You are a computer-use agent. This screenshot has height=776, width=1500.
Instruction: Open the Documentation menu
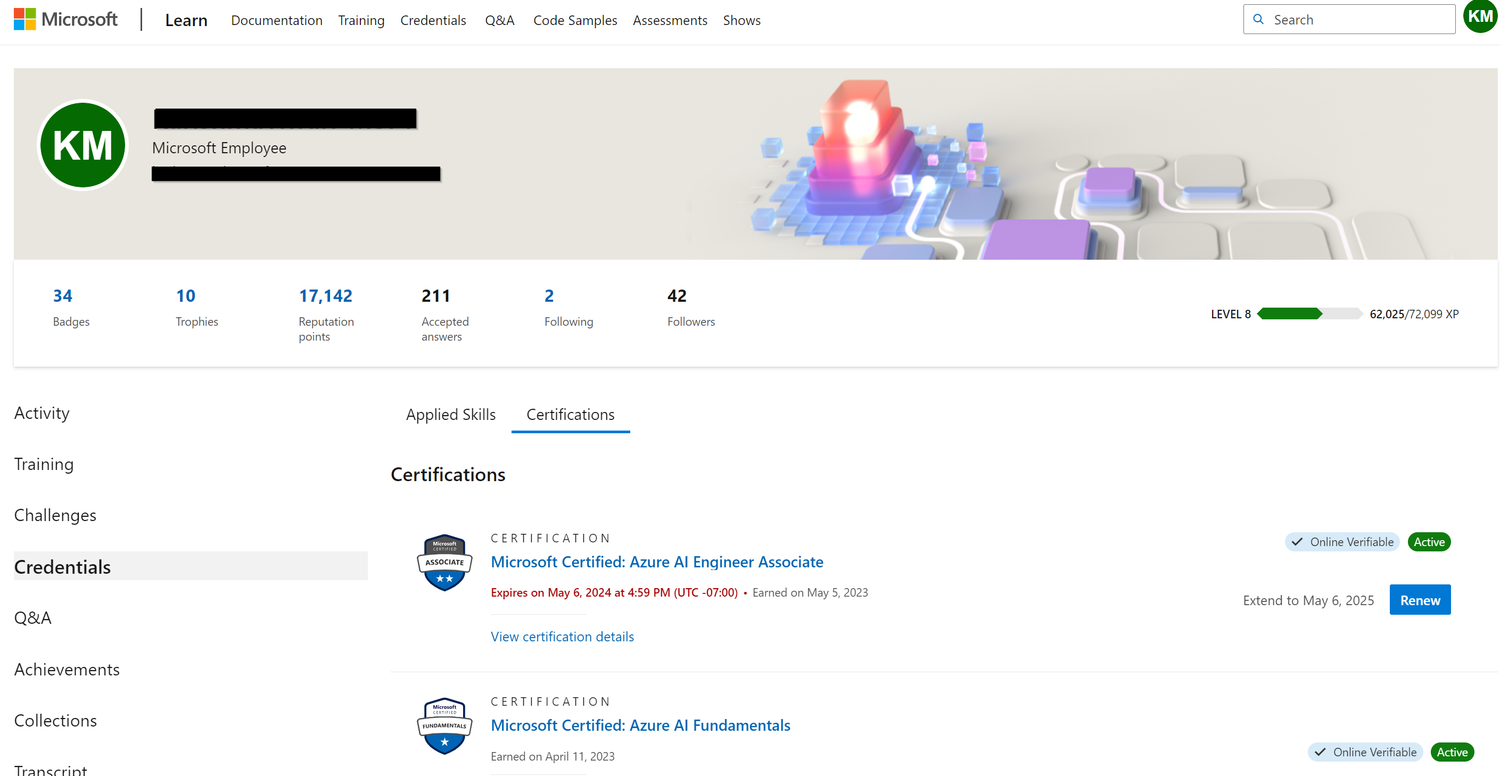click(x=277, y=20)
